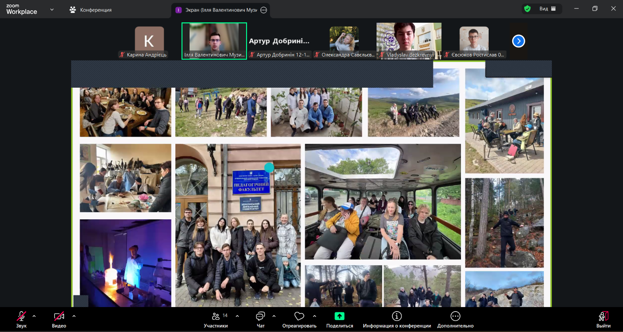Select Карина Андрієць participant tile
This screenshot has height=332, width=623.
(x=149, y=41)
